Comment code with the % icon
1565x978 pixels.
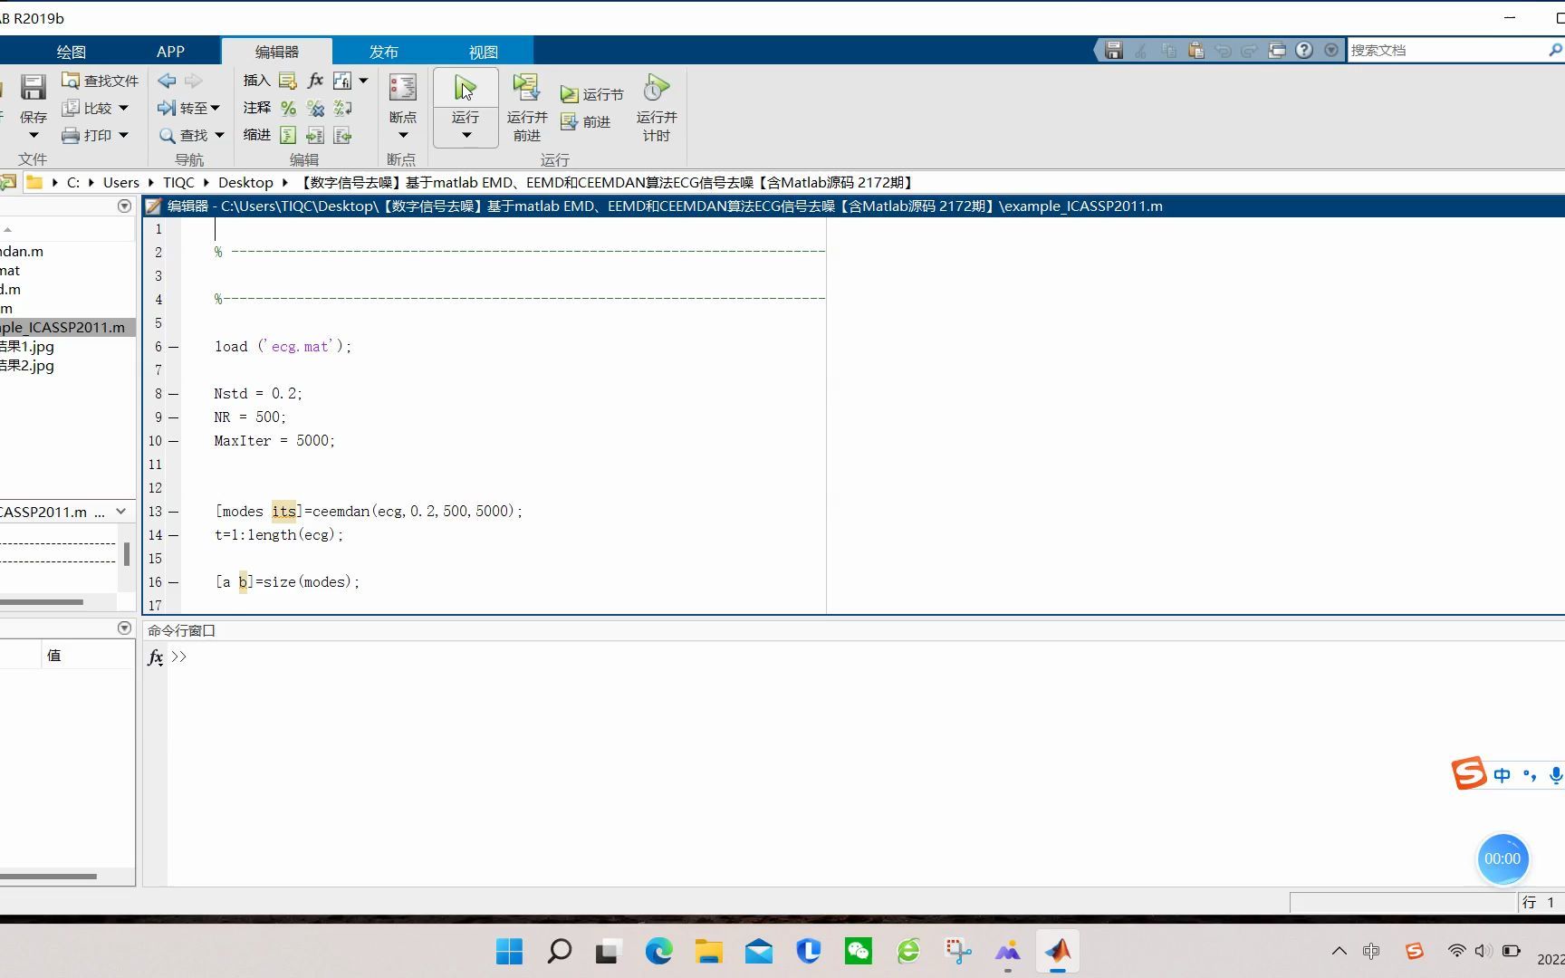point(288,107)
